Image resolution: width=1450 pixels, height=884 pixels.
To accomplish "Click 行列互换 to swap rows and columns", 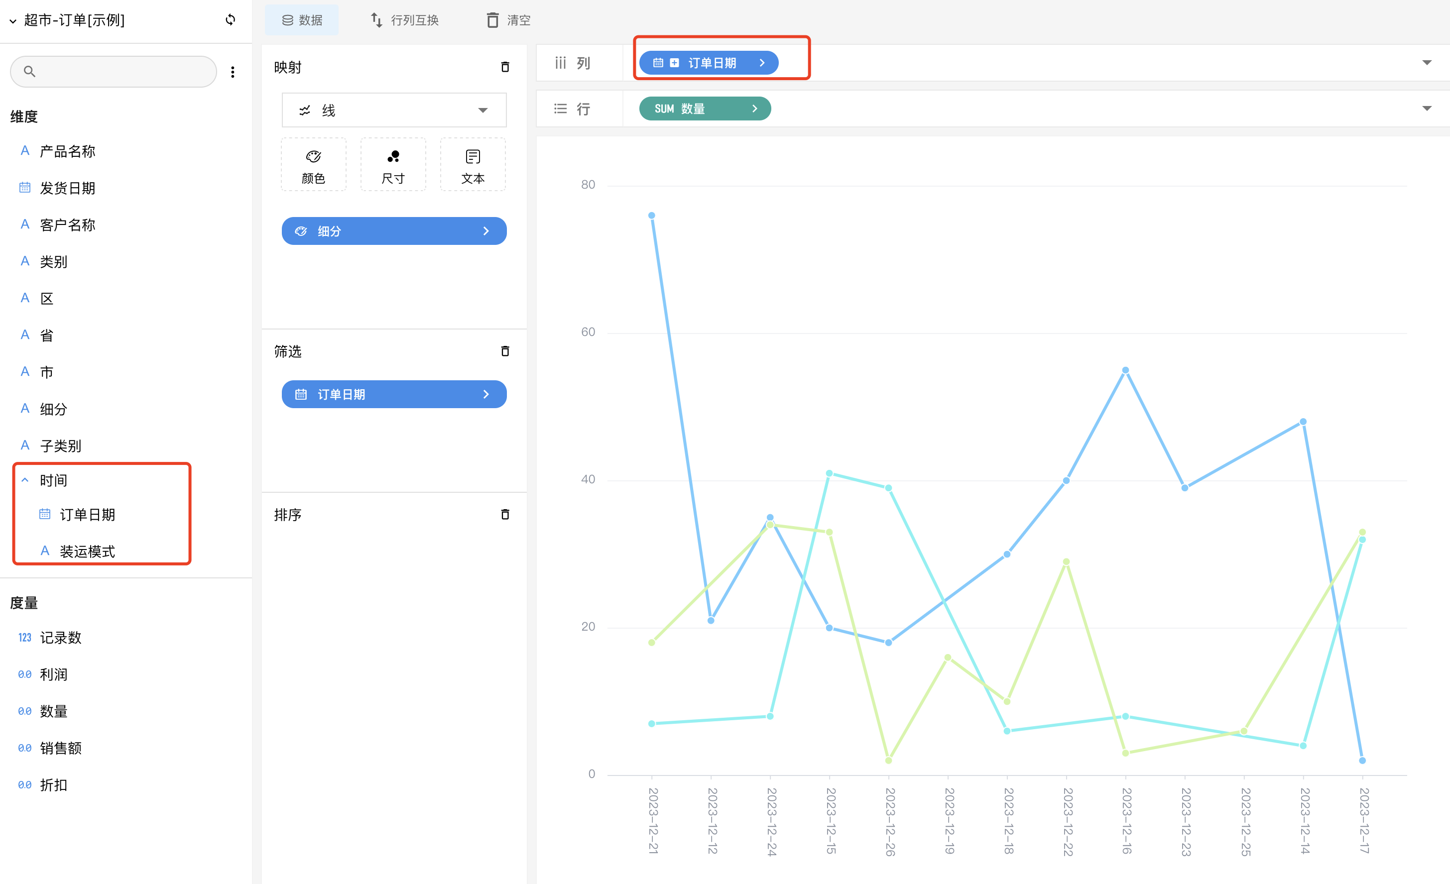I will pyautogui.click(x=405, y=20).
